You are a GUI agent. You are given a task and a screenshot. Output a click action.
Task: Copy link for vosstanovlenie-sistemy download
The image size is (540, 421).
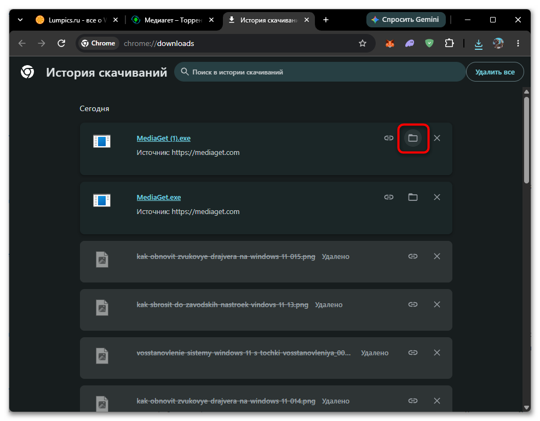point(412,353)
